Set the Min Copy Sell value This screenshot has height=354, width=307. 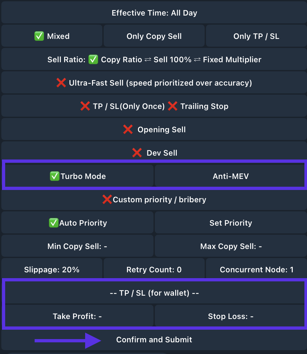[78, 246]
